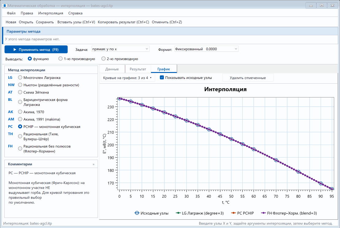Viewport: 340px width, 228px height.
Task: Click Открыть in the toolbar
Action: [x=26, y=22]
